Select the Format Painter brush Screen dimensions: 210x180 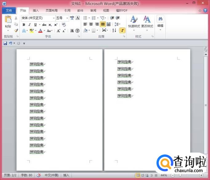point(16,31)
